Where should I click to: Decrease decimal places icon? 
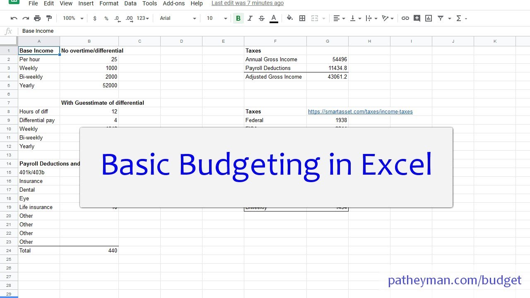coord(117,18)
